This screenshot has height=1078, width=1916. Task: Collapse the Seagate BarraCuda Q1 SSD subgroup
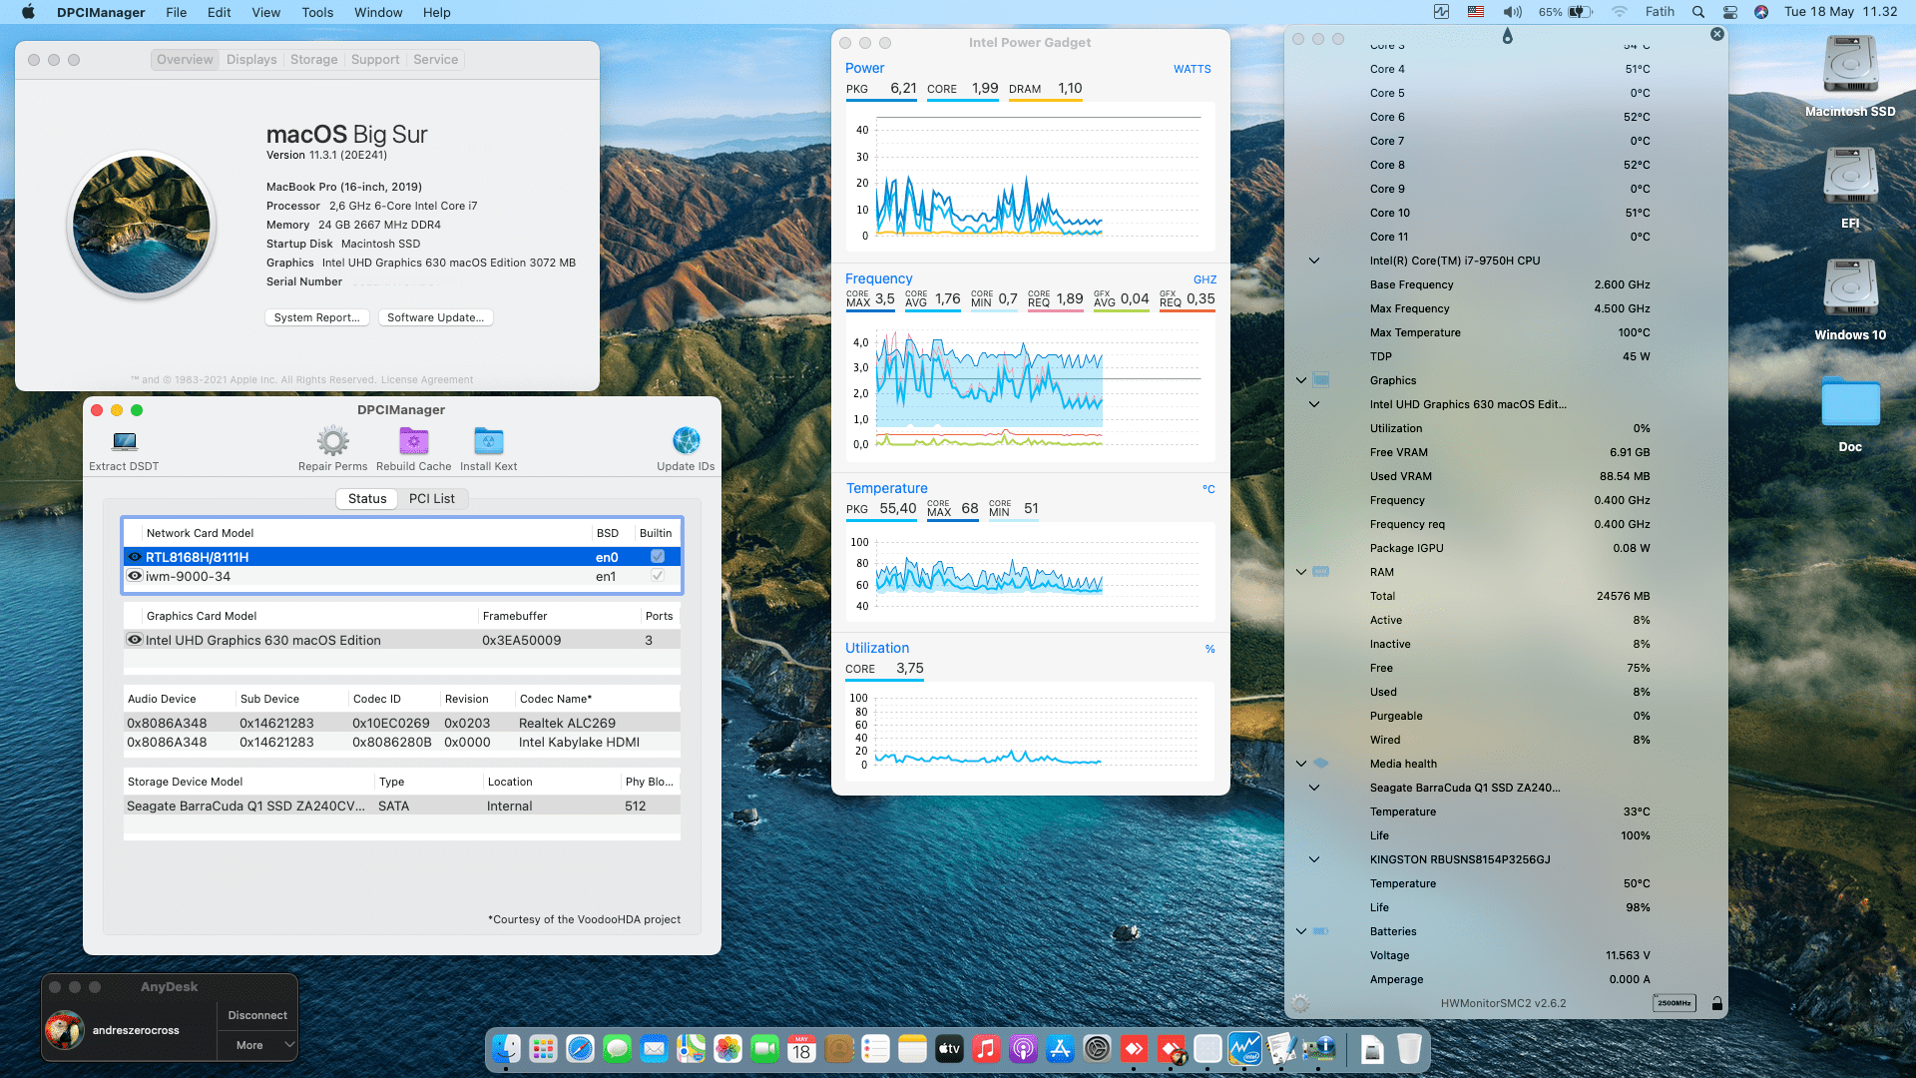[x=1314, y=788]
